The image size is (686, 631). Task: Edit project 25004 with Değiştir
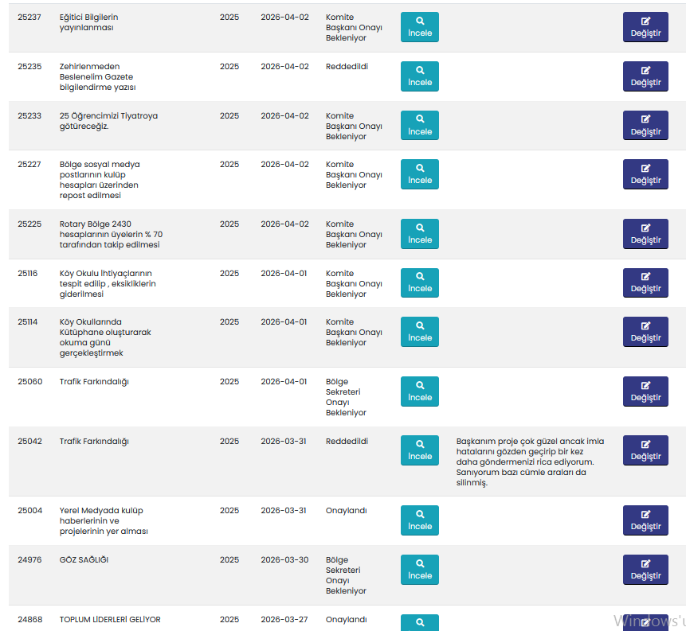coord(645,520)
